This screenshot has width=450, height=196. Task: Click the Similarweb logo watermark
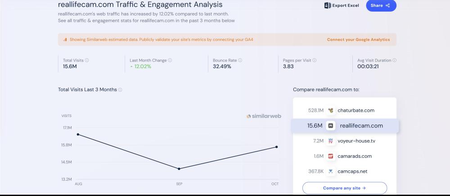pos(264,116)
